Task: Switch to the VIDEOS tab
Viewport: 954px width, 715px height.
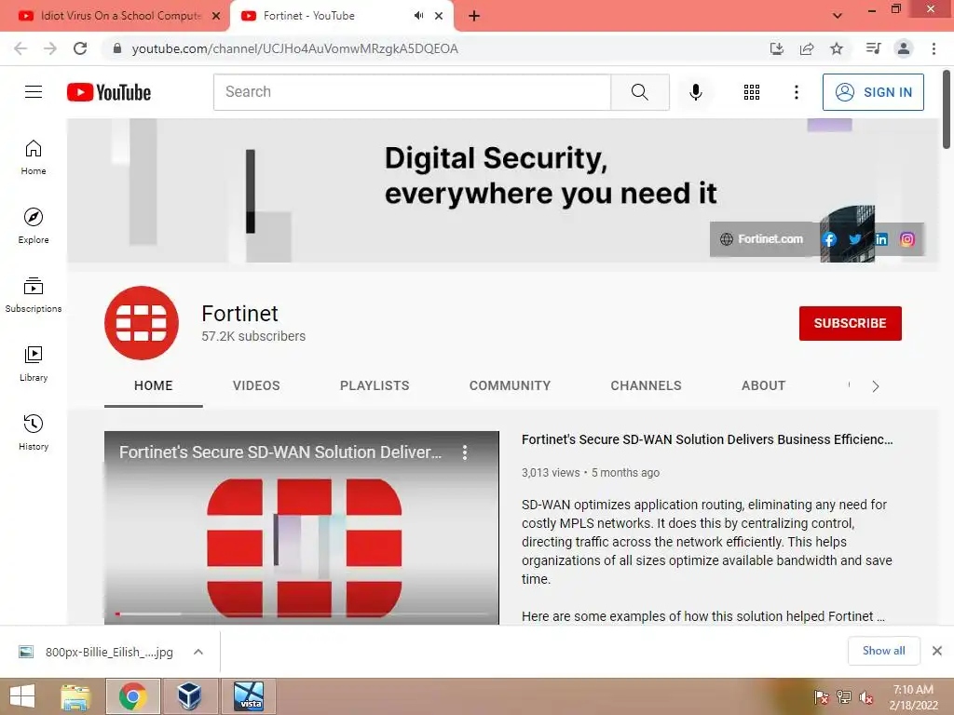Action: 256,385
